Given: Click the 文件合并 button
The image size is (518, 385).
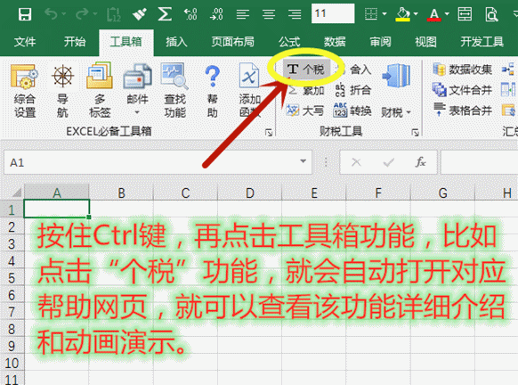Looking at the screenshot, I should point(462,90).
